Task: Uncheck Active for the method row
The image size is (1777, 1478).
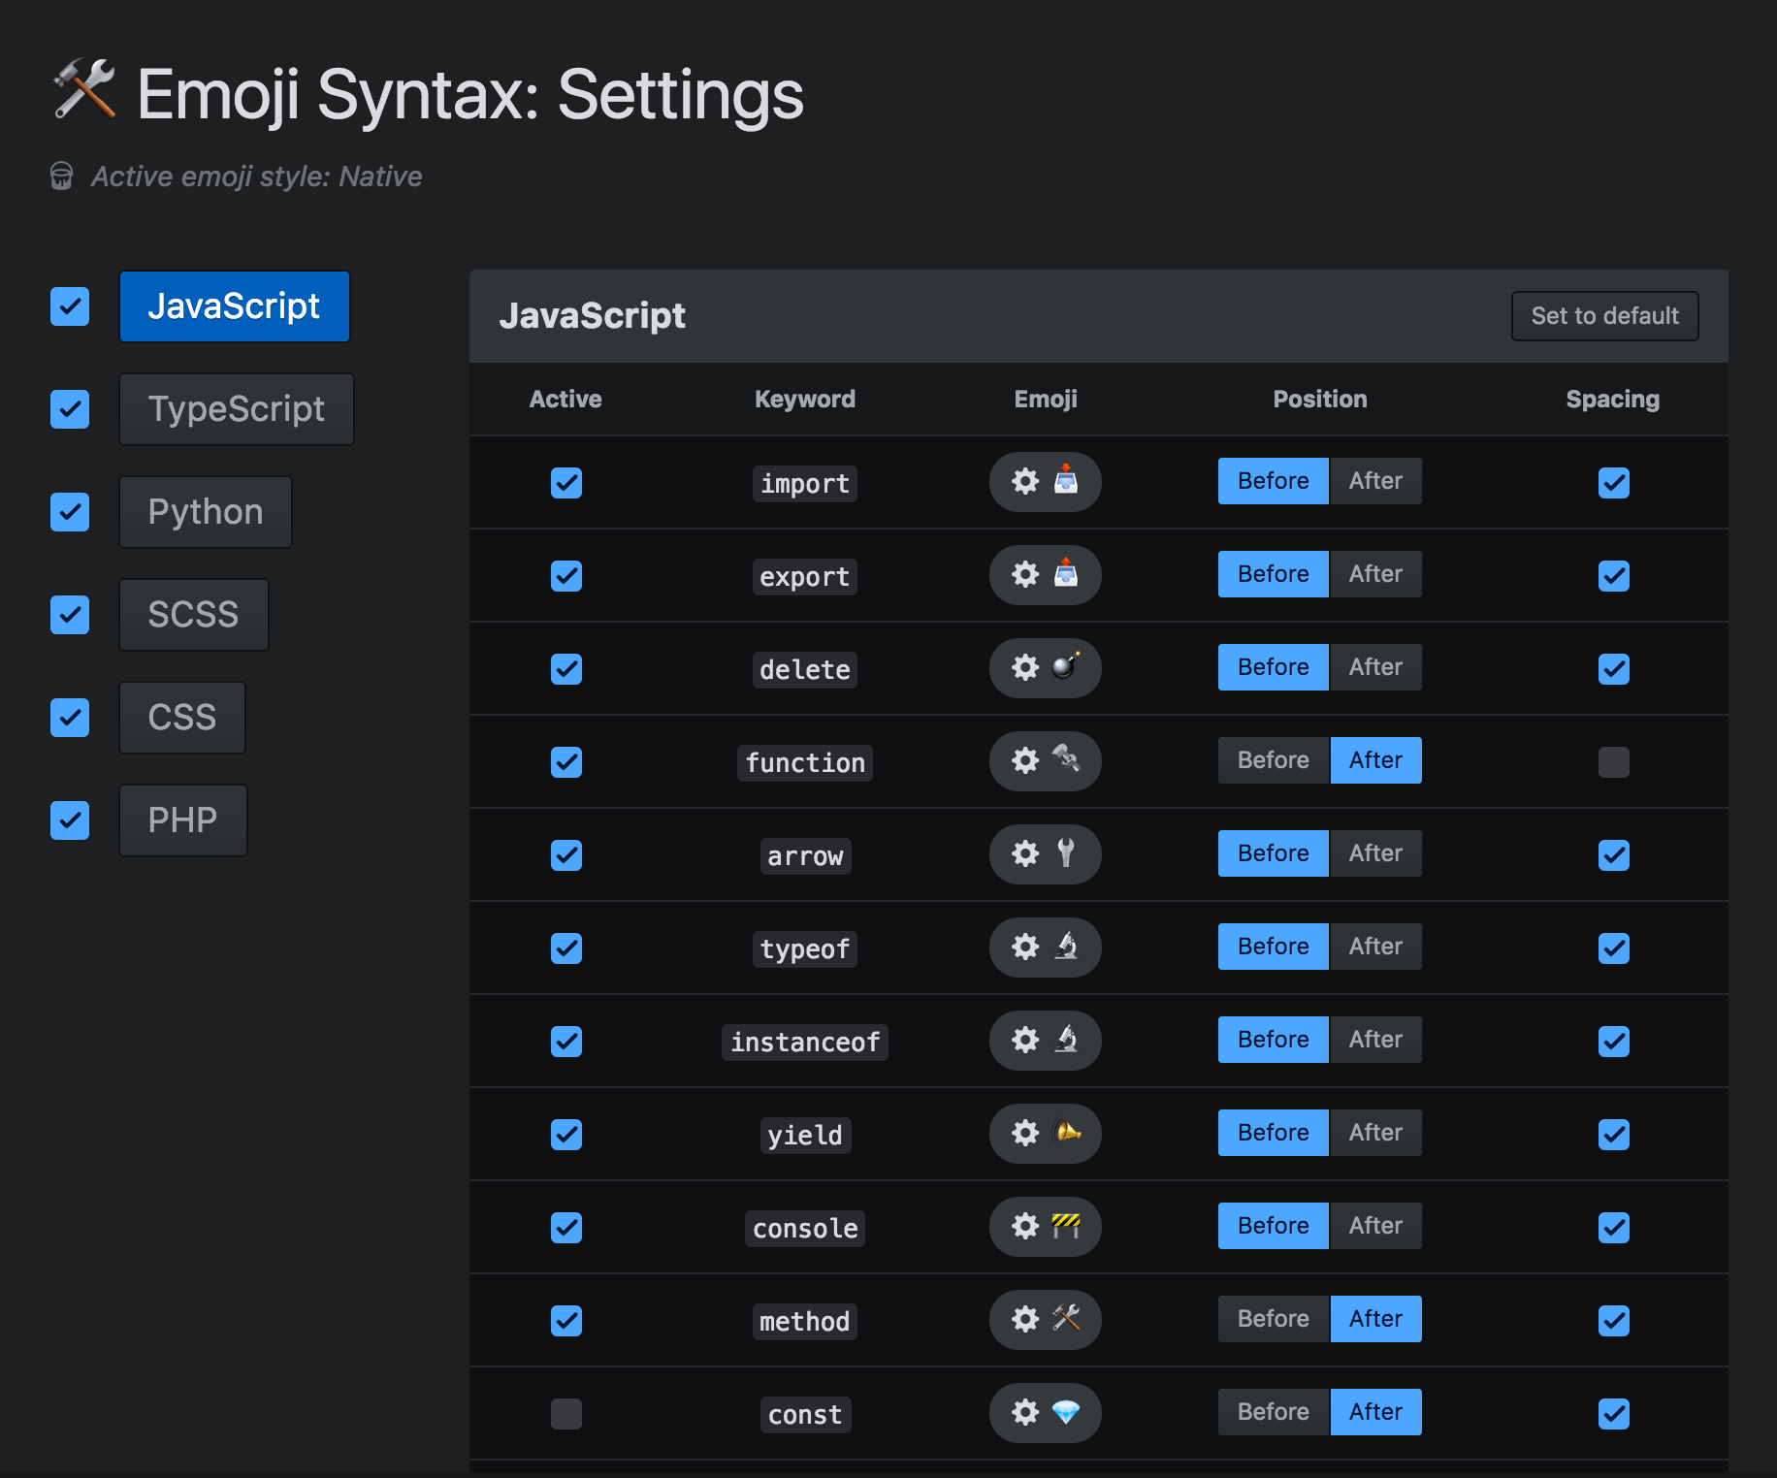Action: tap(566, 1321)
